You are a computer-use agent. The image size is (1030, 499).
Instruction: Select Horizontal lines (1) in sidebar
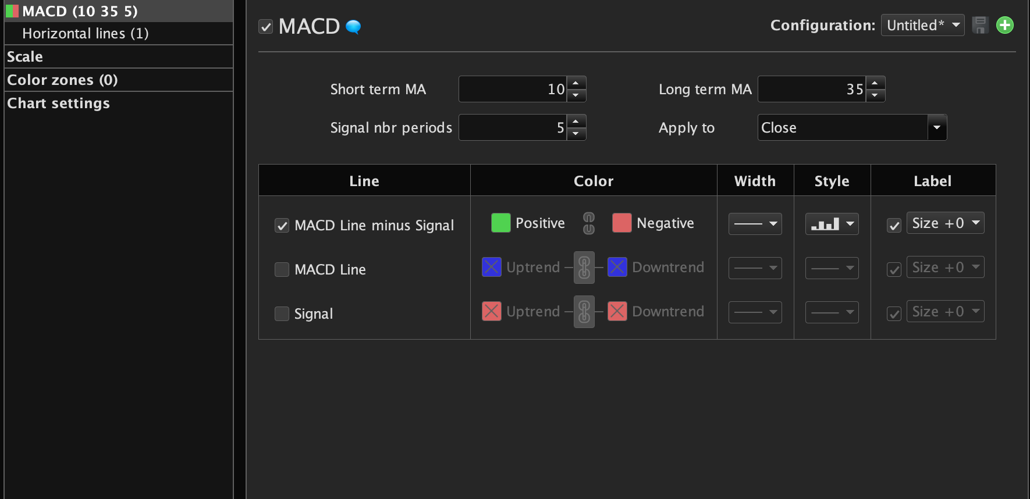coord(85,34)
